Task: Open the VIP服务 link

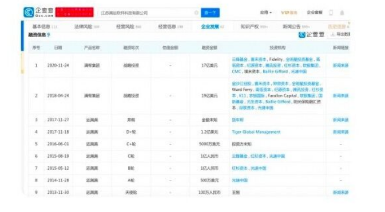Action: coord(289,13)
